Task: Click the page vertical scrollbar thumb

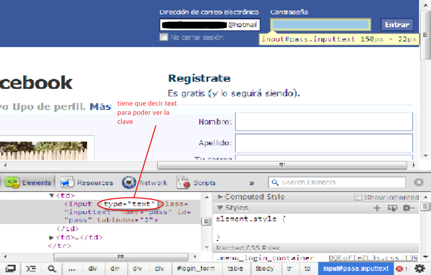Action: (425, 35)
